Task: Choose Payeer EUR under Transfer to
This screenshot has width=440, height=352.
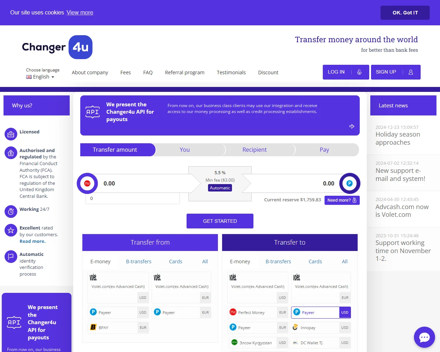Action: tap(258, 328)
